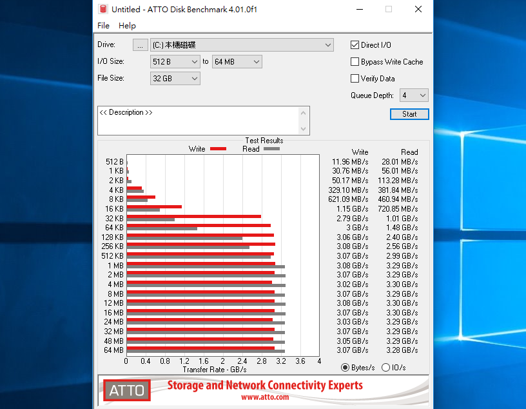This screenshot has width=526, height=409.
Task: Click the 3.28 GB/s read value
Action: click(402, 350)
